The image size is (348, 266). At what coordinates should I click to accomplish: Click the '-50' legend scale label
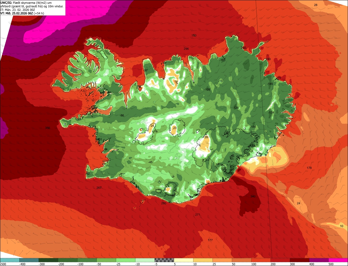[x=99, y=264]
